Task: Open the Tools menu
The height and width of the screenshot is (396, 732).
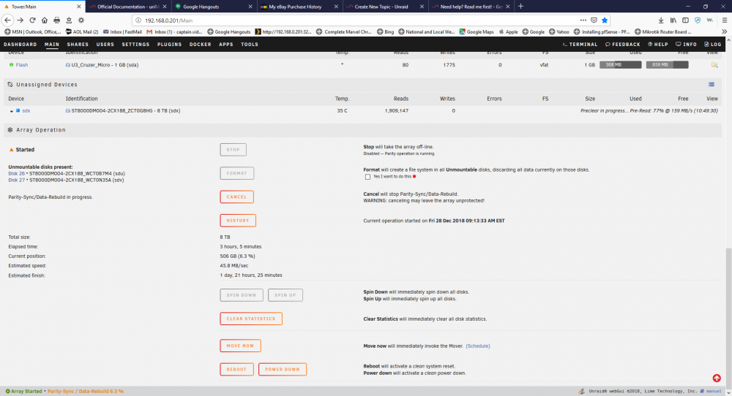Action: click(x=250, y=45)
